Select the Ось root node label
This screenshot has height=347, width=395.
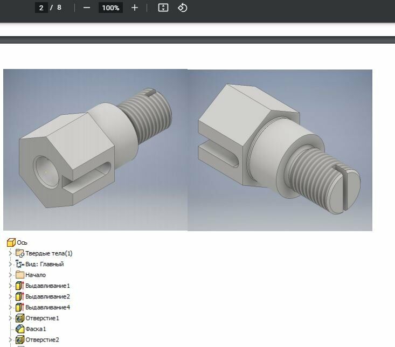(x=22, y=242)
